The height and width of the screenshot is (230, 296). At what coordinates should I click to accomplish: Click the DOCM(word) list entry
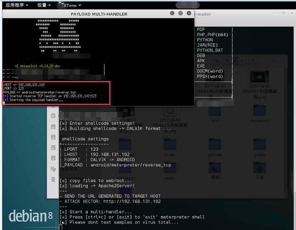pyautogui.click(x=210, y=71)
